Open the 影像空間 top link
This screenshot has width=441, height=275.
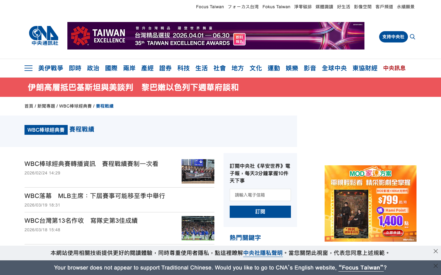pos(363,7)
